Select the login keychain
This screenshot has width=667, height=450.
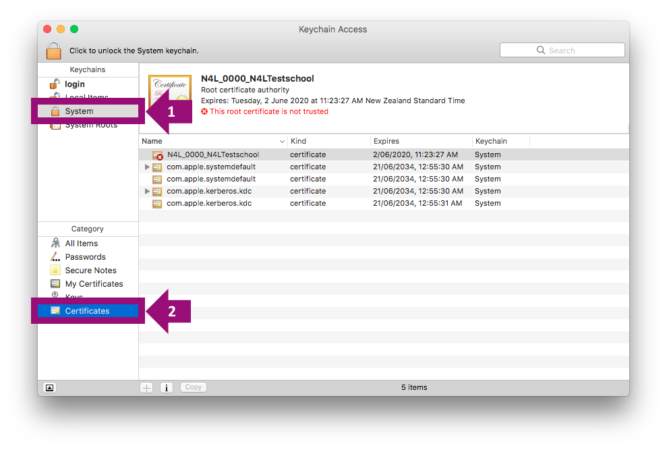coord(74,84)
